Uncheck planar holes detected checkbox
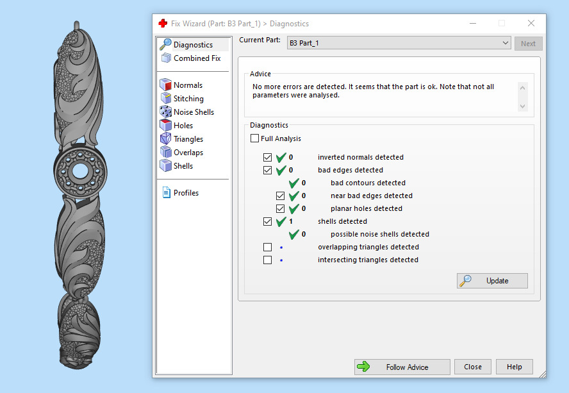 click(280, 208)
